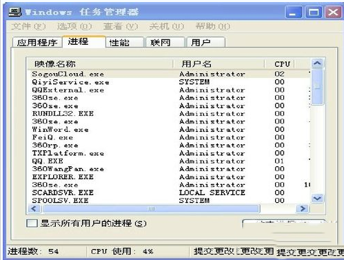Select the SCARDSVR.EXE process
The width and height of the screenshot is (344, 260).
click(x=169, y=192)
